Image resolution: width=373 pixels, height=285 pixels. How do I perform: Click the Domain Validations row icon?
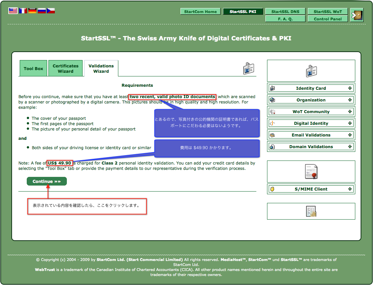pyautogui.click(x=272, y=147)
